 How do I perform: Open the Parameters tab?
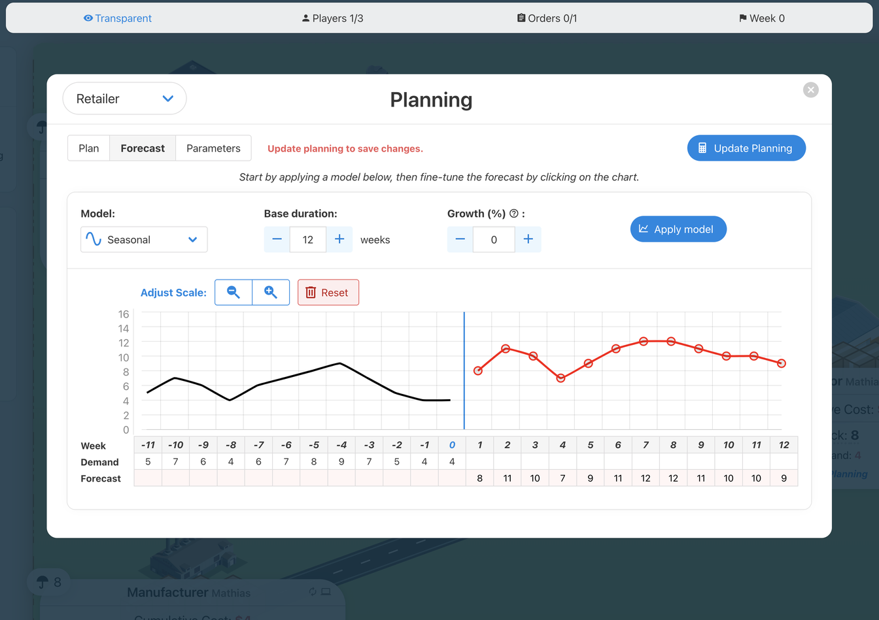213,148
